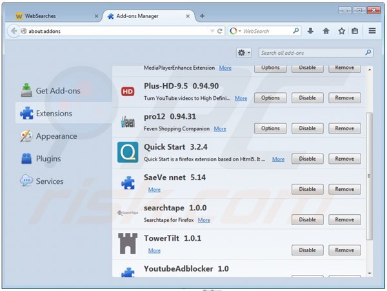
Task: Open More link for Quick Start
Action: (x=278, y=159)
